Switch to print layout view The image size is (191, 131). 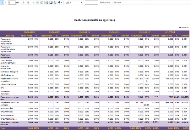[x=51, y=3]
